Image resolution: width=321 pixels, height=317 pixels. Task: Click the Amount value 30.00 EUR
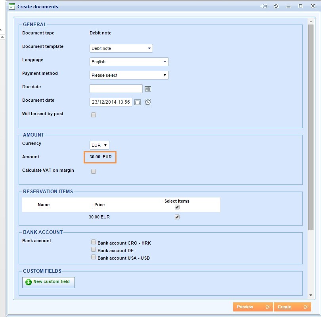click(x=101, y=157)
